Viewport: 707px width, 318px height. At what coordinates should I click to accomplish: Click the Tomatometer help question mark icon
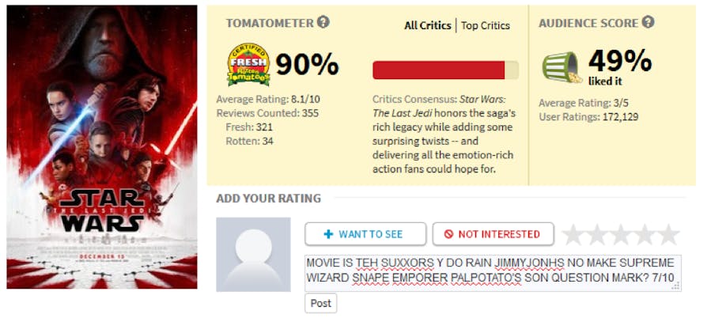(x=323, y=22)
